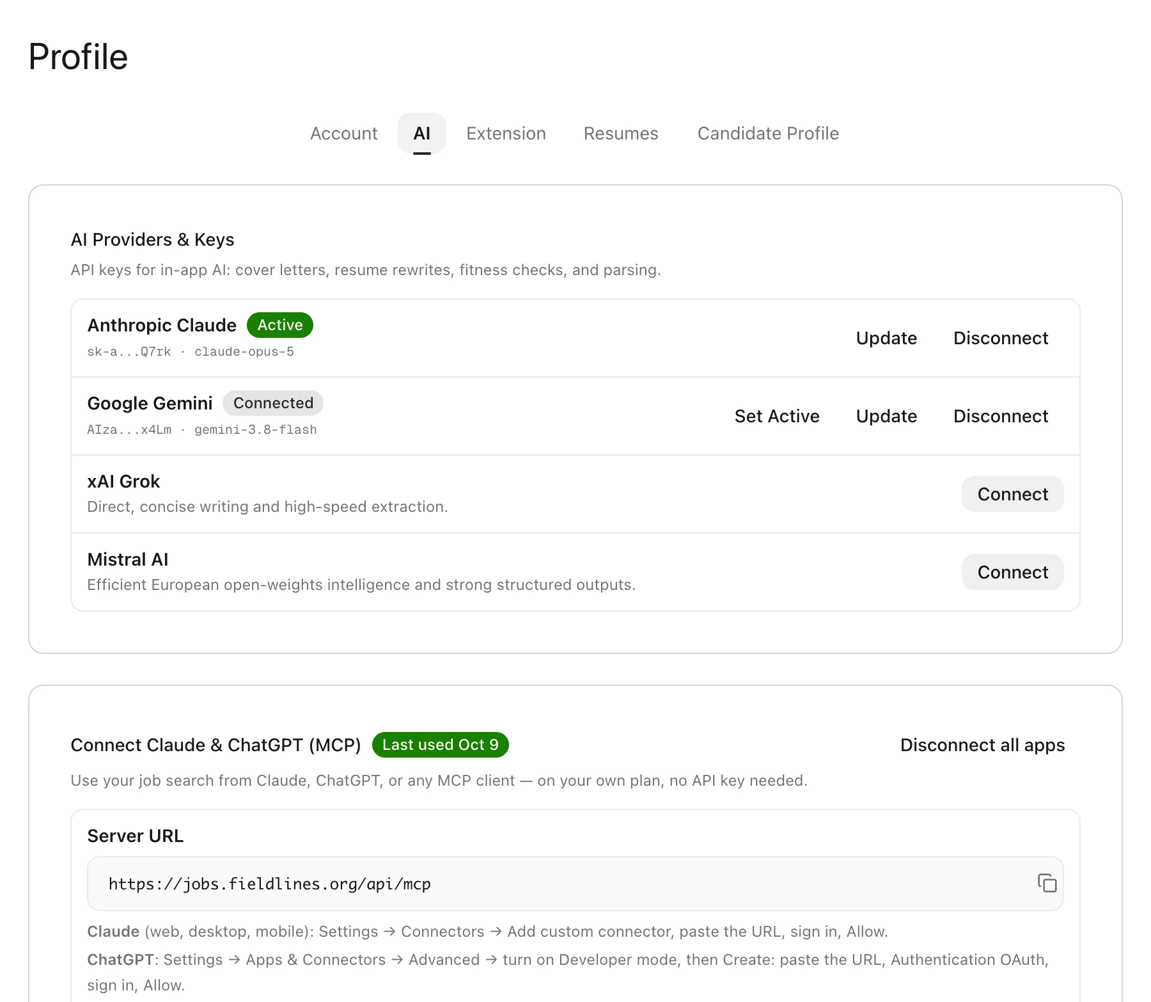Image resolution: width=1151 pixels, height=1002 pixels.
Task: Click the sk-a...Q7rk key text
Action: pos(129,352)
